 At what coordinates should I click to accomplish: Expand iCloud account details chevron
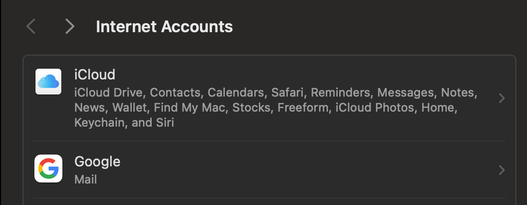502,98
